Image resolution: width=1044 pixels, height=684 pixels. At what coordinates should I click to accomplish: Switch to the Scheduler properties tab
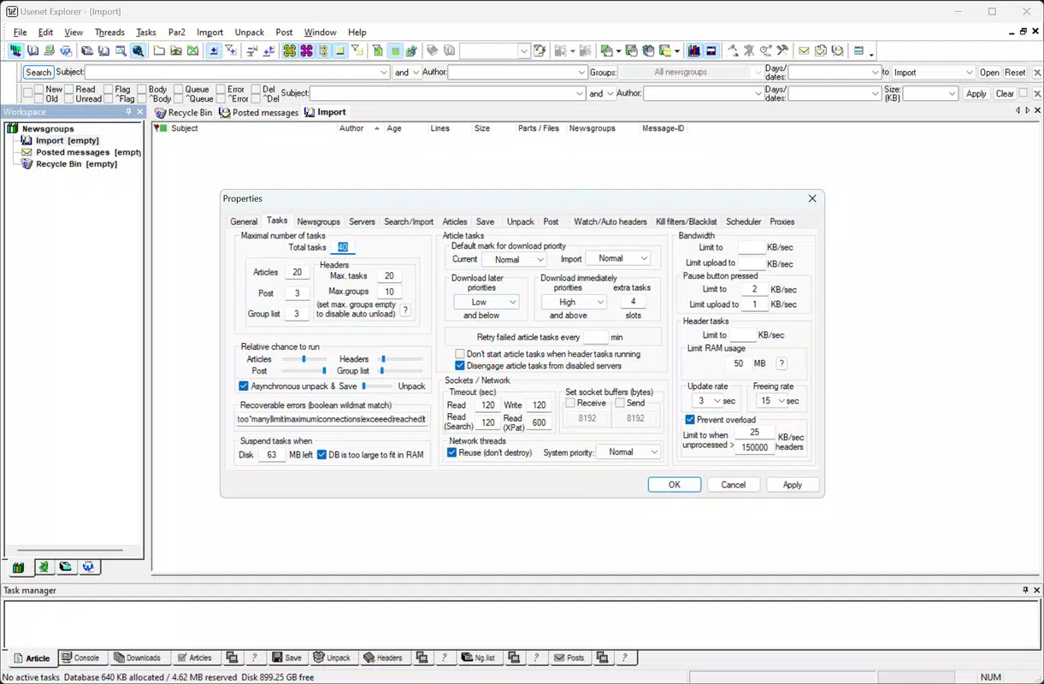pyautogui.click(x=743, y=221)
